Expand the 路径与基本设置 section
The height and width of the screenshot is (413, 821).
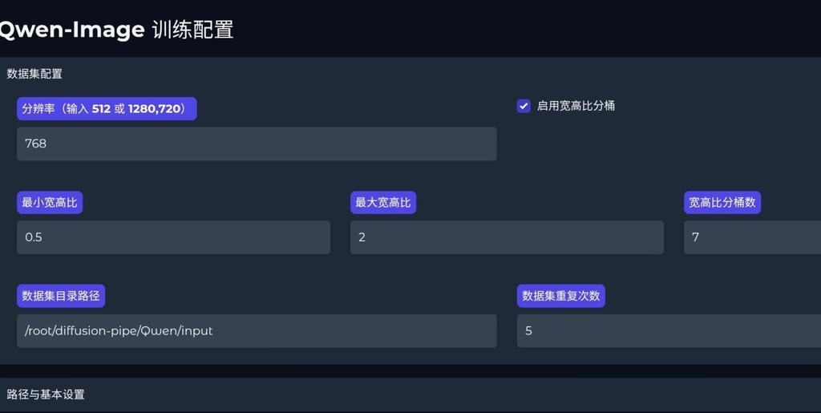tap(46, 395)
